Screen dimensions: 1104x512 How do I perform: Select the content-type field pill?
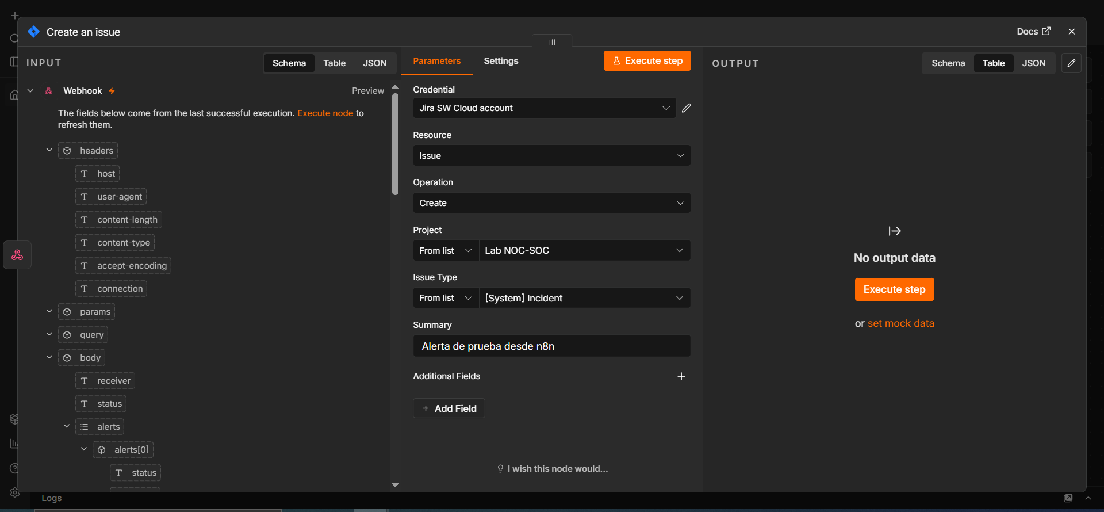pyautogui.click(x=115, y=243)
